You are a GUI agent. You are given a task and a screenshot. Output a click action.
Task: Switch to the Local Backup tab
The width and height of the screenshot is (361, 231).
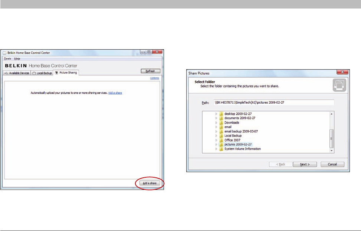(42, 73)
